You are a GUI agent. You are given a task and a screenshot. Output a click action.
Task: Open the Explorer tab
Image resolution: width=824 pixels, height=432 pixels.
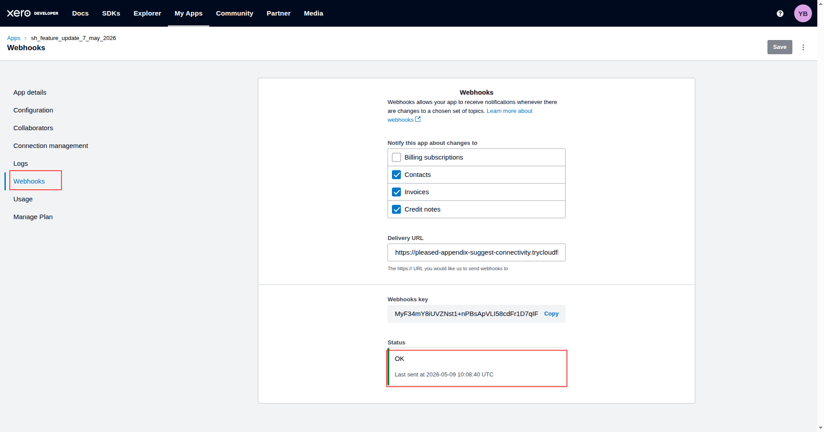147,13
